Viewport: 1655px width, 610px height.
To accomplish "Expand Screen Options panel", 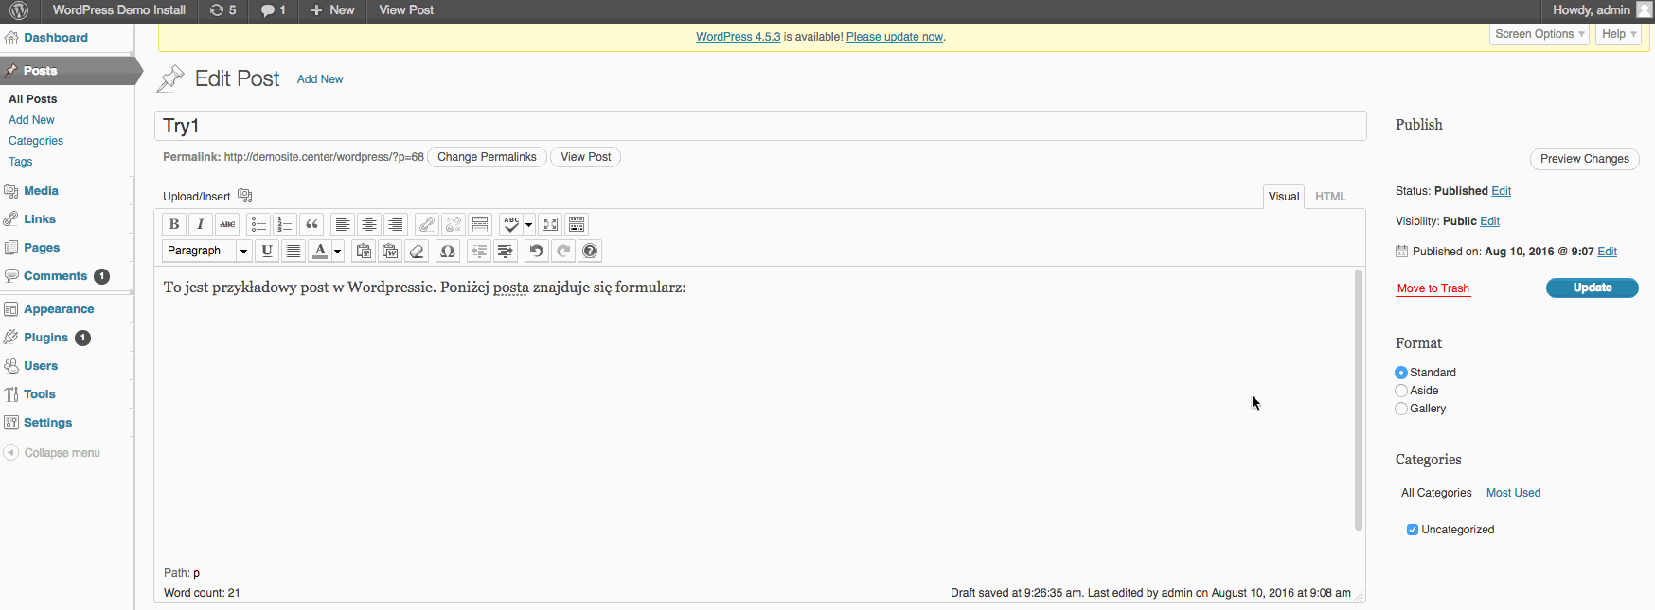I will (x=1539, y=34).
